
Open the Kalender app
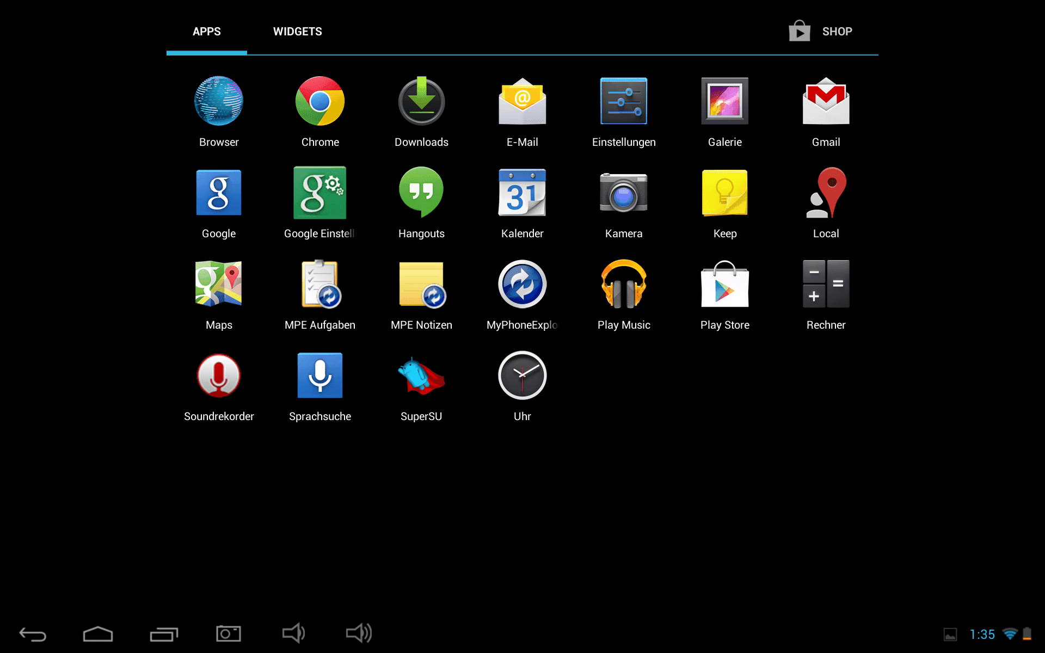point(522,193)
